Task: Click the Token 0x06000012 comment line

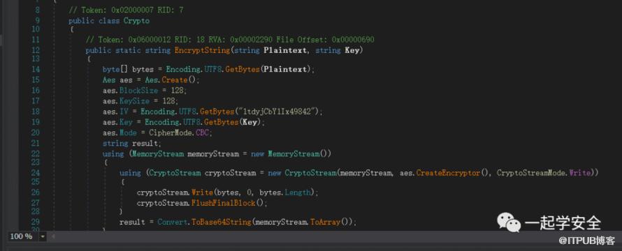Action: [230, 40]
